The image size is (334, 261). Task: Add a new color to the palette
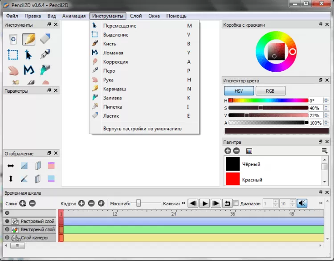[228, 151]
